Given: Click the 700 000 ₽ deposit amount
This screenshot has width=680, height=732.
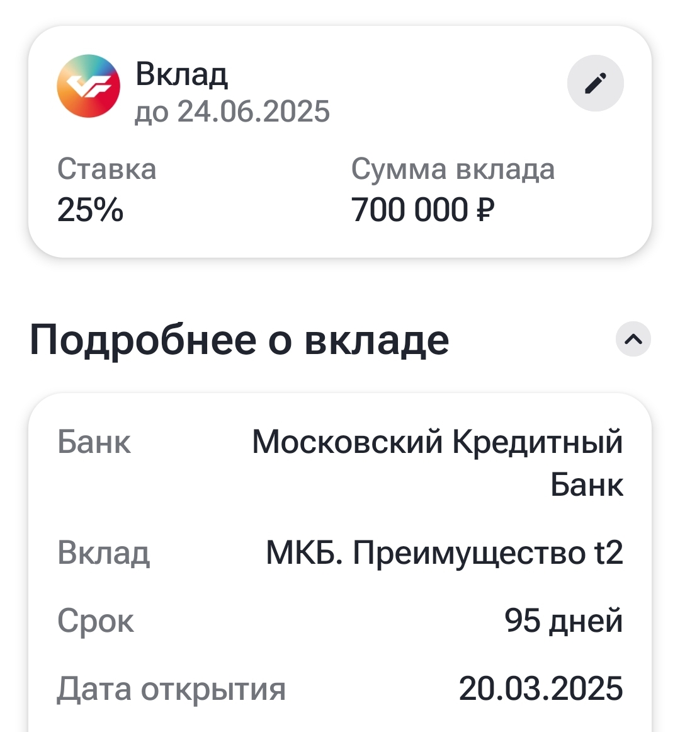Looking at the screenshot, I should click(x=422, y=209).
